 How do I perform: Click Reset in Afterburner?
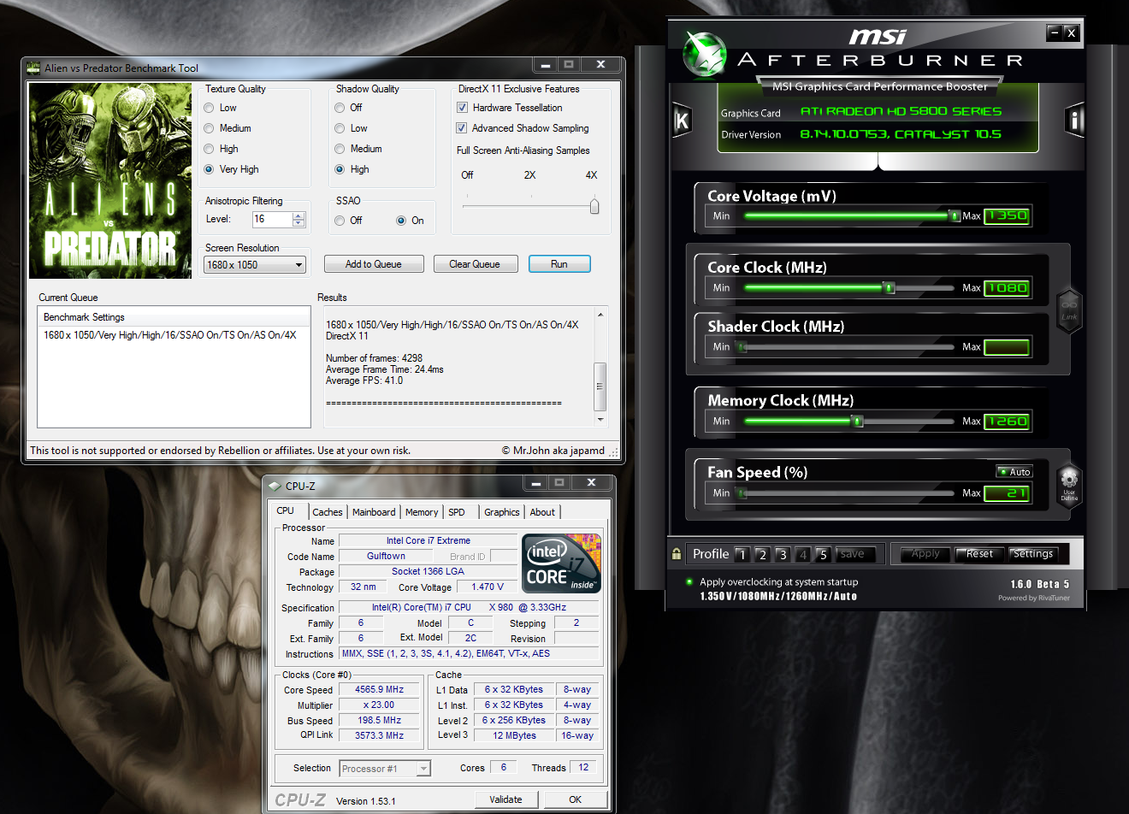pyautogui.click(x=979, y=554)
